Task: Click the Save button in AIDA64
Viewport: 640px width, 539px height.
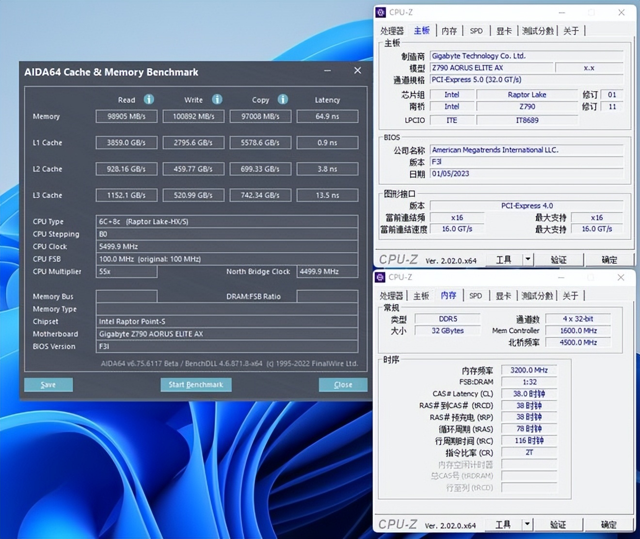Action: point(48,384)
